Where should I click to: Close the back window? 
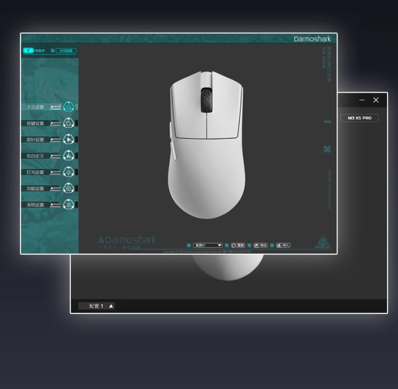click(x=376, y=100)
